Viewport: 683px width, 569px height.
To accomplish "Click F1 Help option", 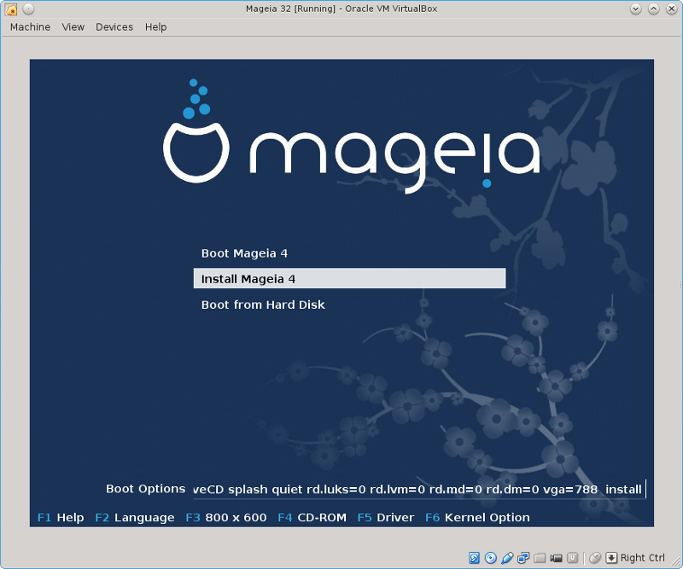I will [x=61, y=517].
